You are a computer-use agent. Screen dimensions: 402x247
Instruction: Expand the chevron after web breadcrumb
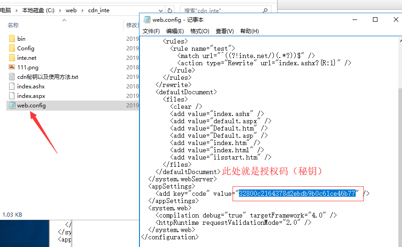83,10
